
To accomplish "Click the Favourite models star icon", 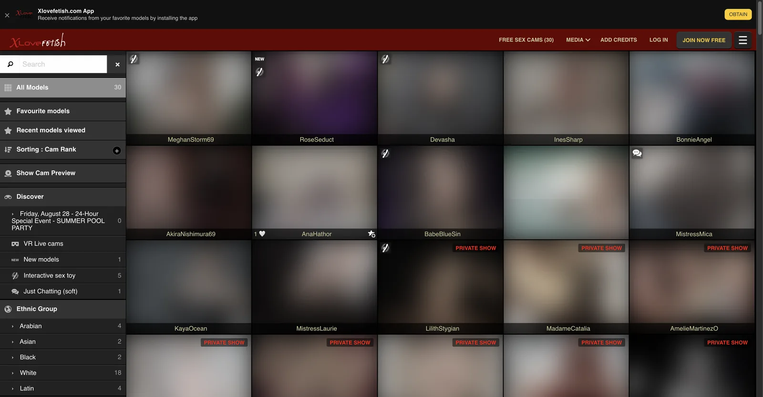I will 8,111.
